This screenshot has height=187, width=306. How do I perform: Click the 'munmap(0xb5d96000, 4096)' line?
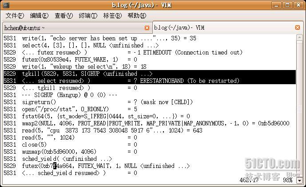71,152
